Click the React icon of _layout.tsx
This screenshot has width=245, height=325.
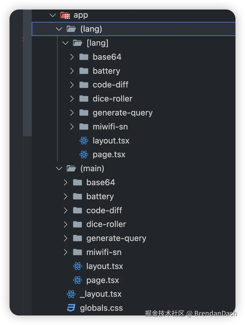pos(71,294)
